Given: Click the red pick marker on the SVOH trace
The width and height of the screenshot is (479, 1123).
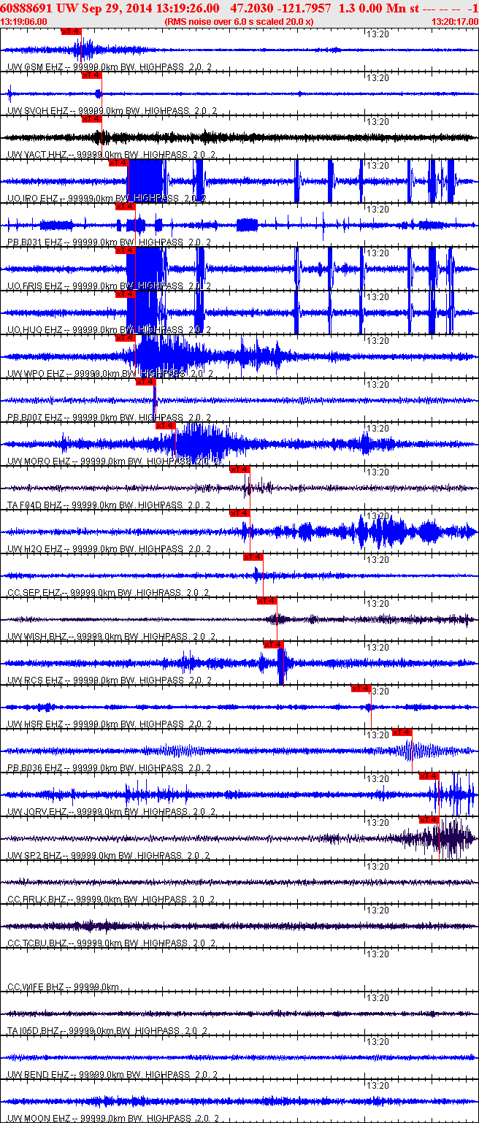Looking at the screenshot, I should 91,75.
